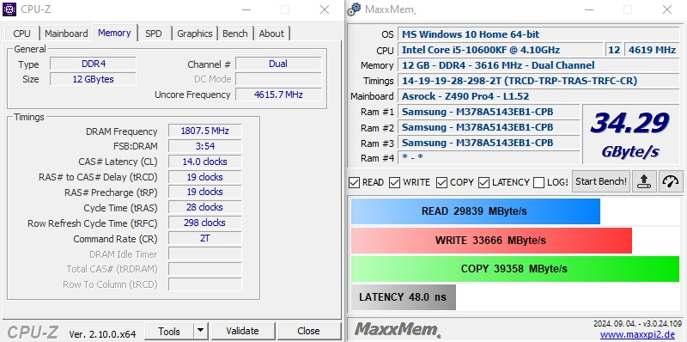
Task: Uncheck the LATENCY checkbox in MaxxMem
Action: [483, 182]
